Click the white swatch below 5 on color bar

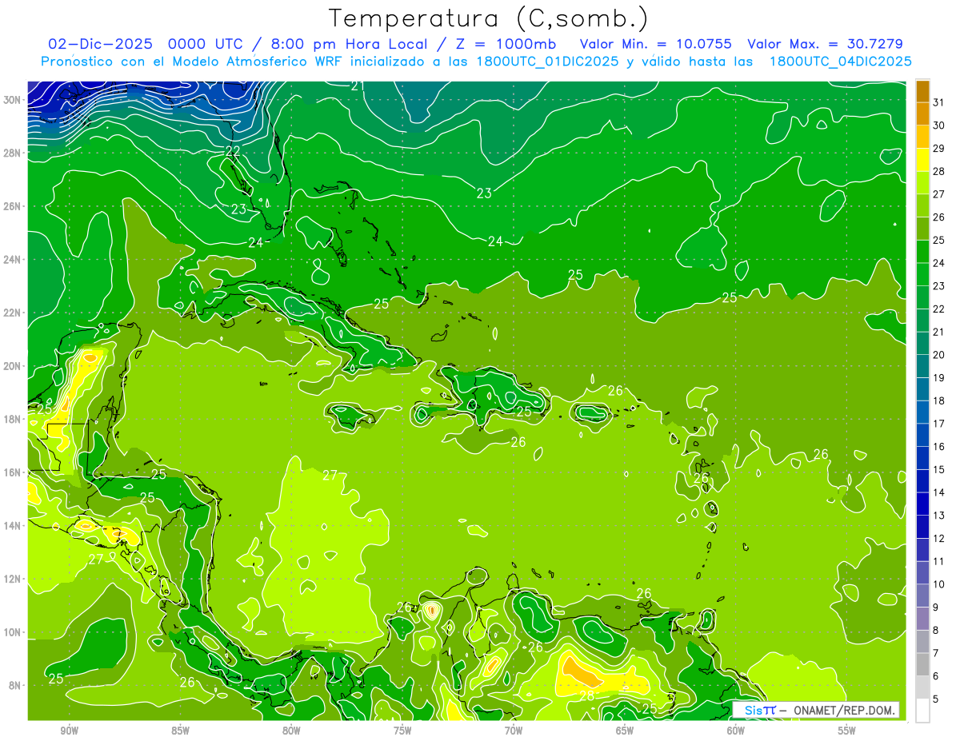point(922,711)
